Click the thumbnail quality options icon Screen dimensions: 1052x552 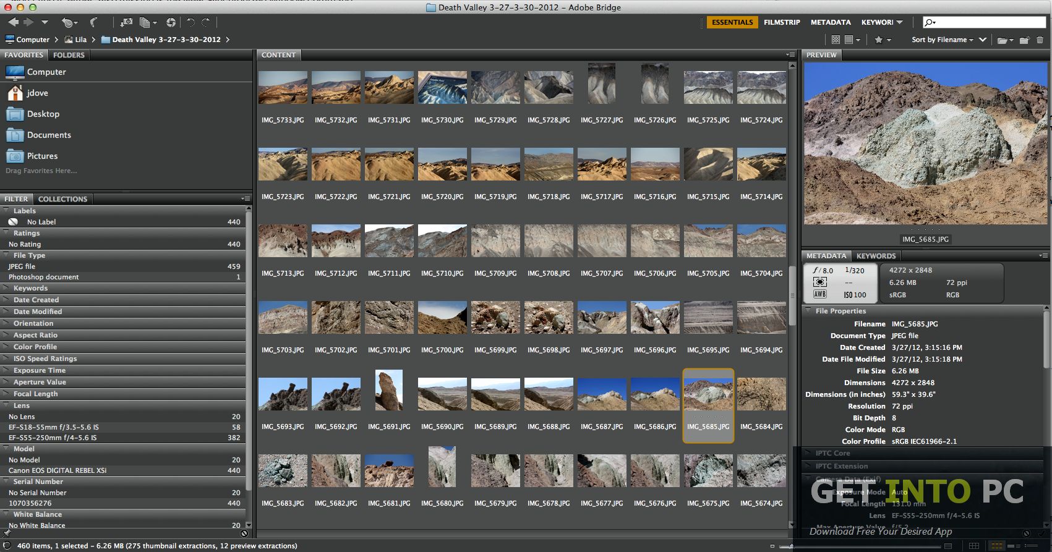pos(852,40)
